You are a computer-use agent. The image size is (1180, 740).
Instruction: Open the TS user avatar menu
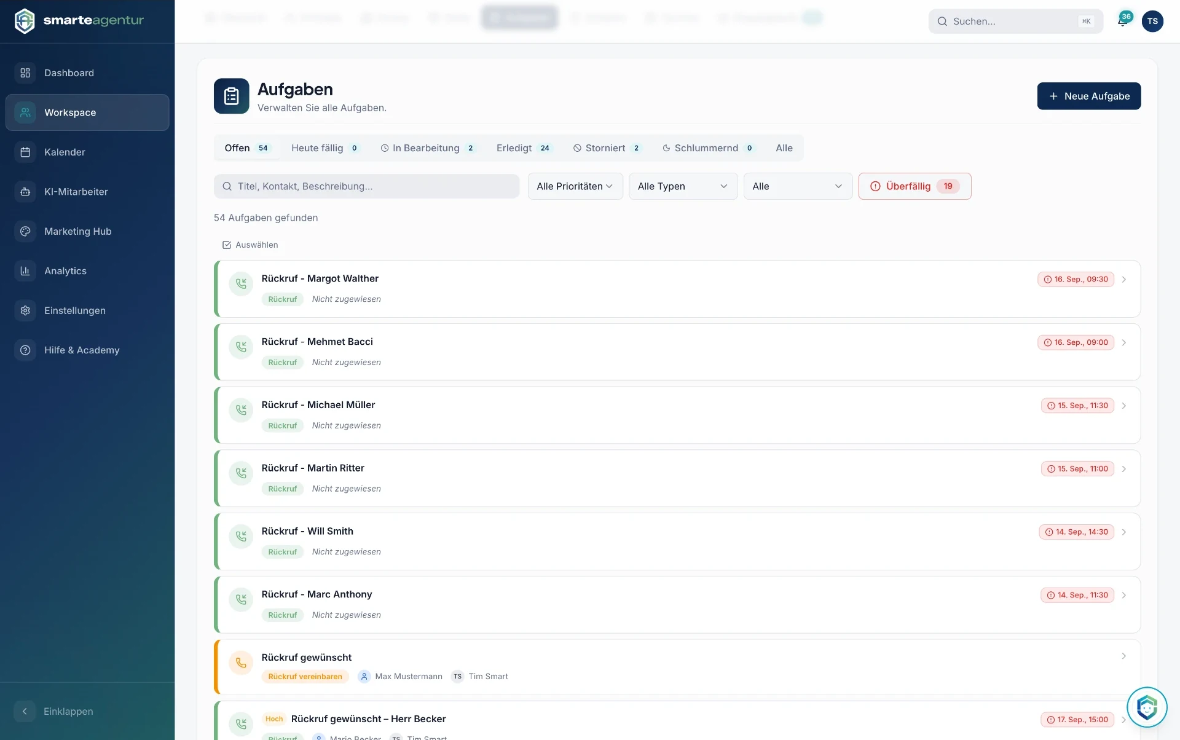pos(1152,21)
